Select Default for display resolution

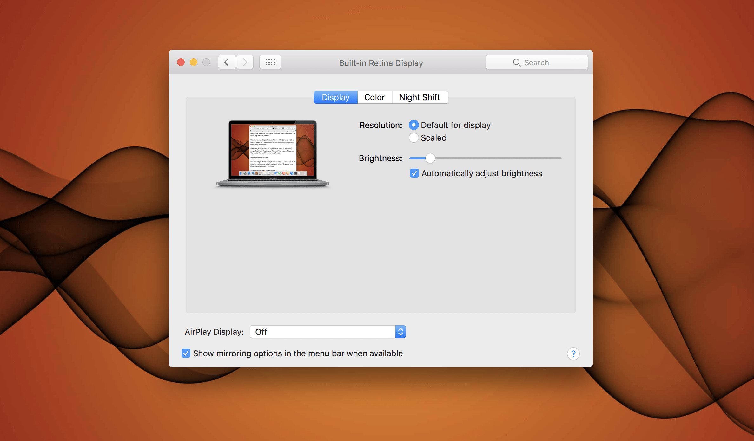(x=413, y=125)
